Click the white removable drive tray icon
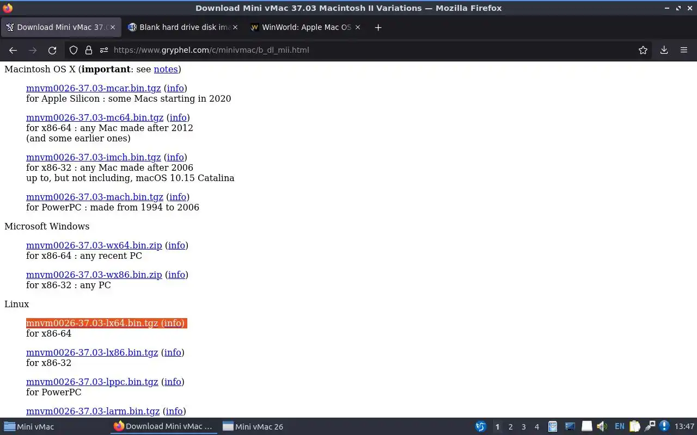The width and height of the screenshot is (697, 435). 586,426
